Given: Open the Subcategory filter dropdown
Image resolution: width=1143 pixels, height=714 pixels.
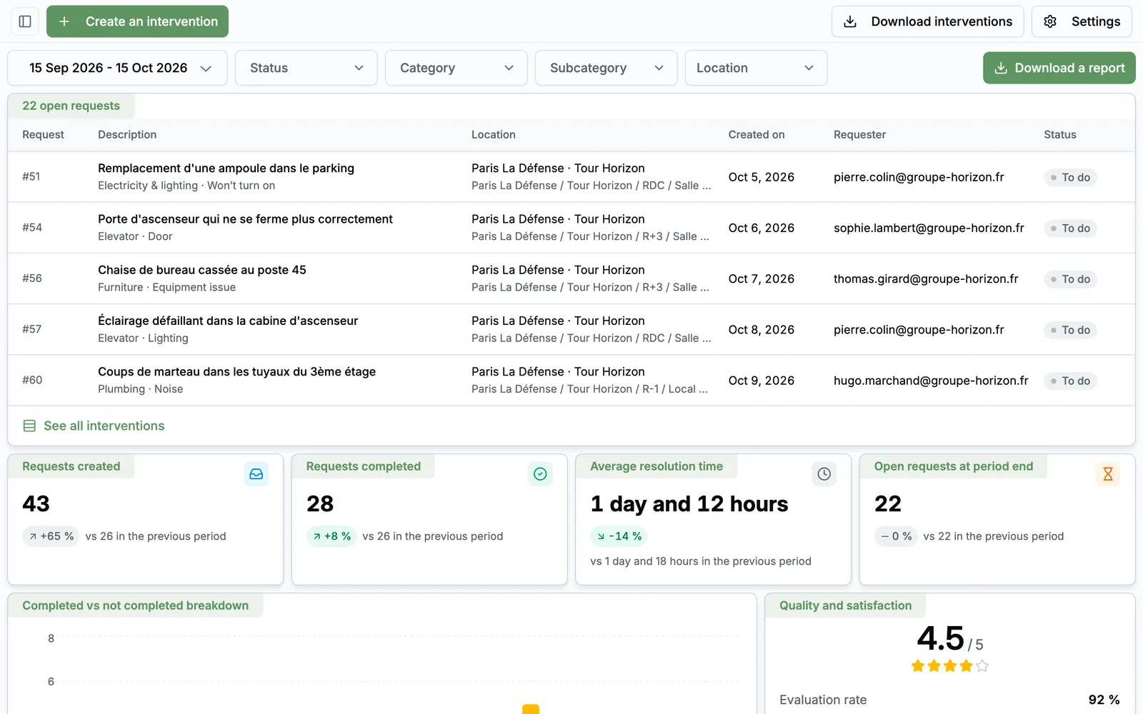Looking at the screenshot, I should (606, 68).
